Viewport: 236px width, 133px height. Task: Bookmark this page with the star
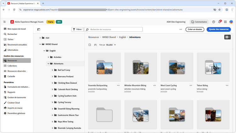tap(219, 10)
